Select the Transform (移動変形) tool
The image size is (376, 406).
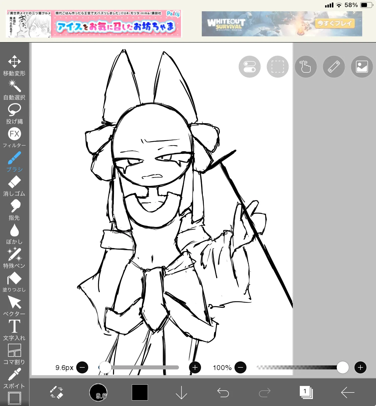tap(14, 65)
